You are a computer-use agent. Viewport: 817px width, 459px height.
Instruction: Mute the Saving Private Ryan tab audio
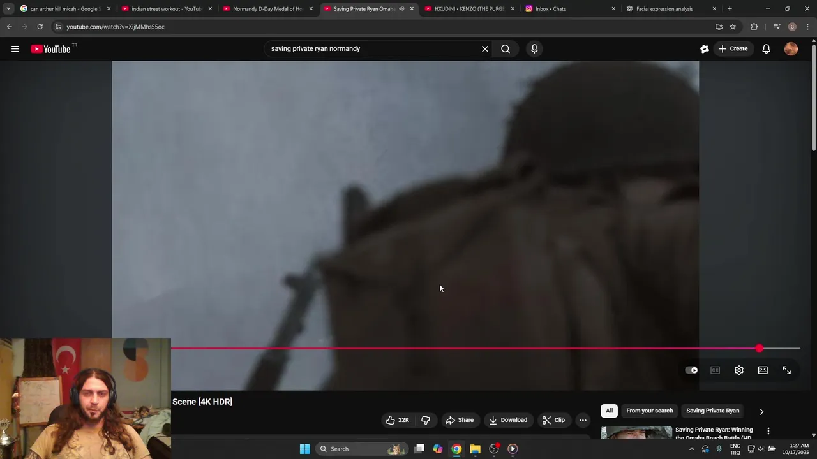[x=401, y=9]
